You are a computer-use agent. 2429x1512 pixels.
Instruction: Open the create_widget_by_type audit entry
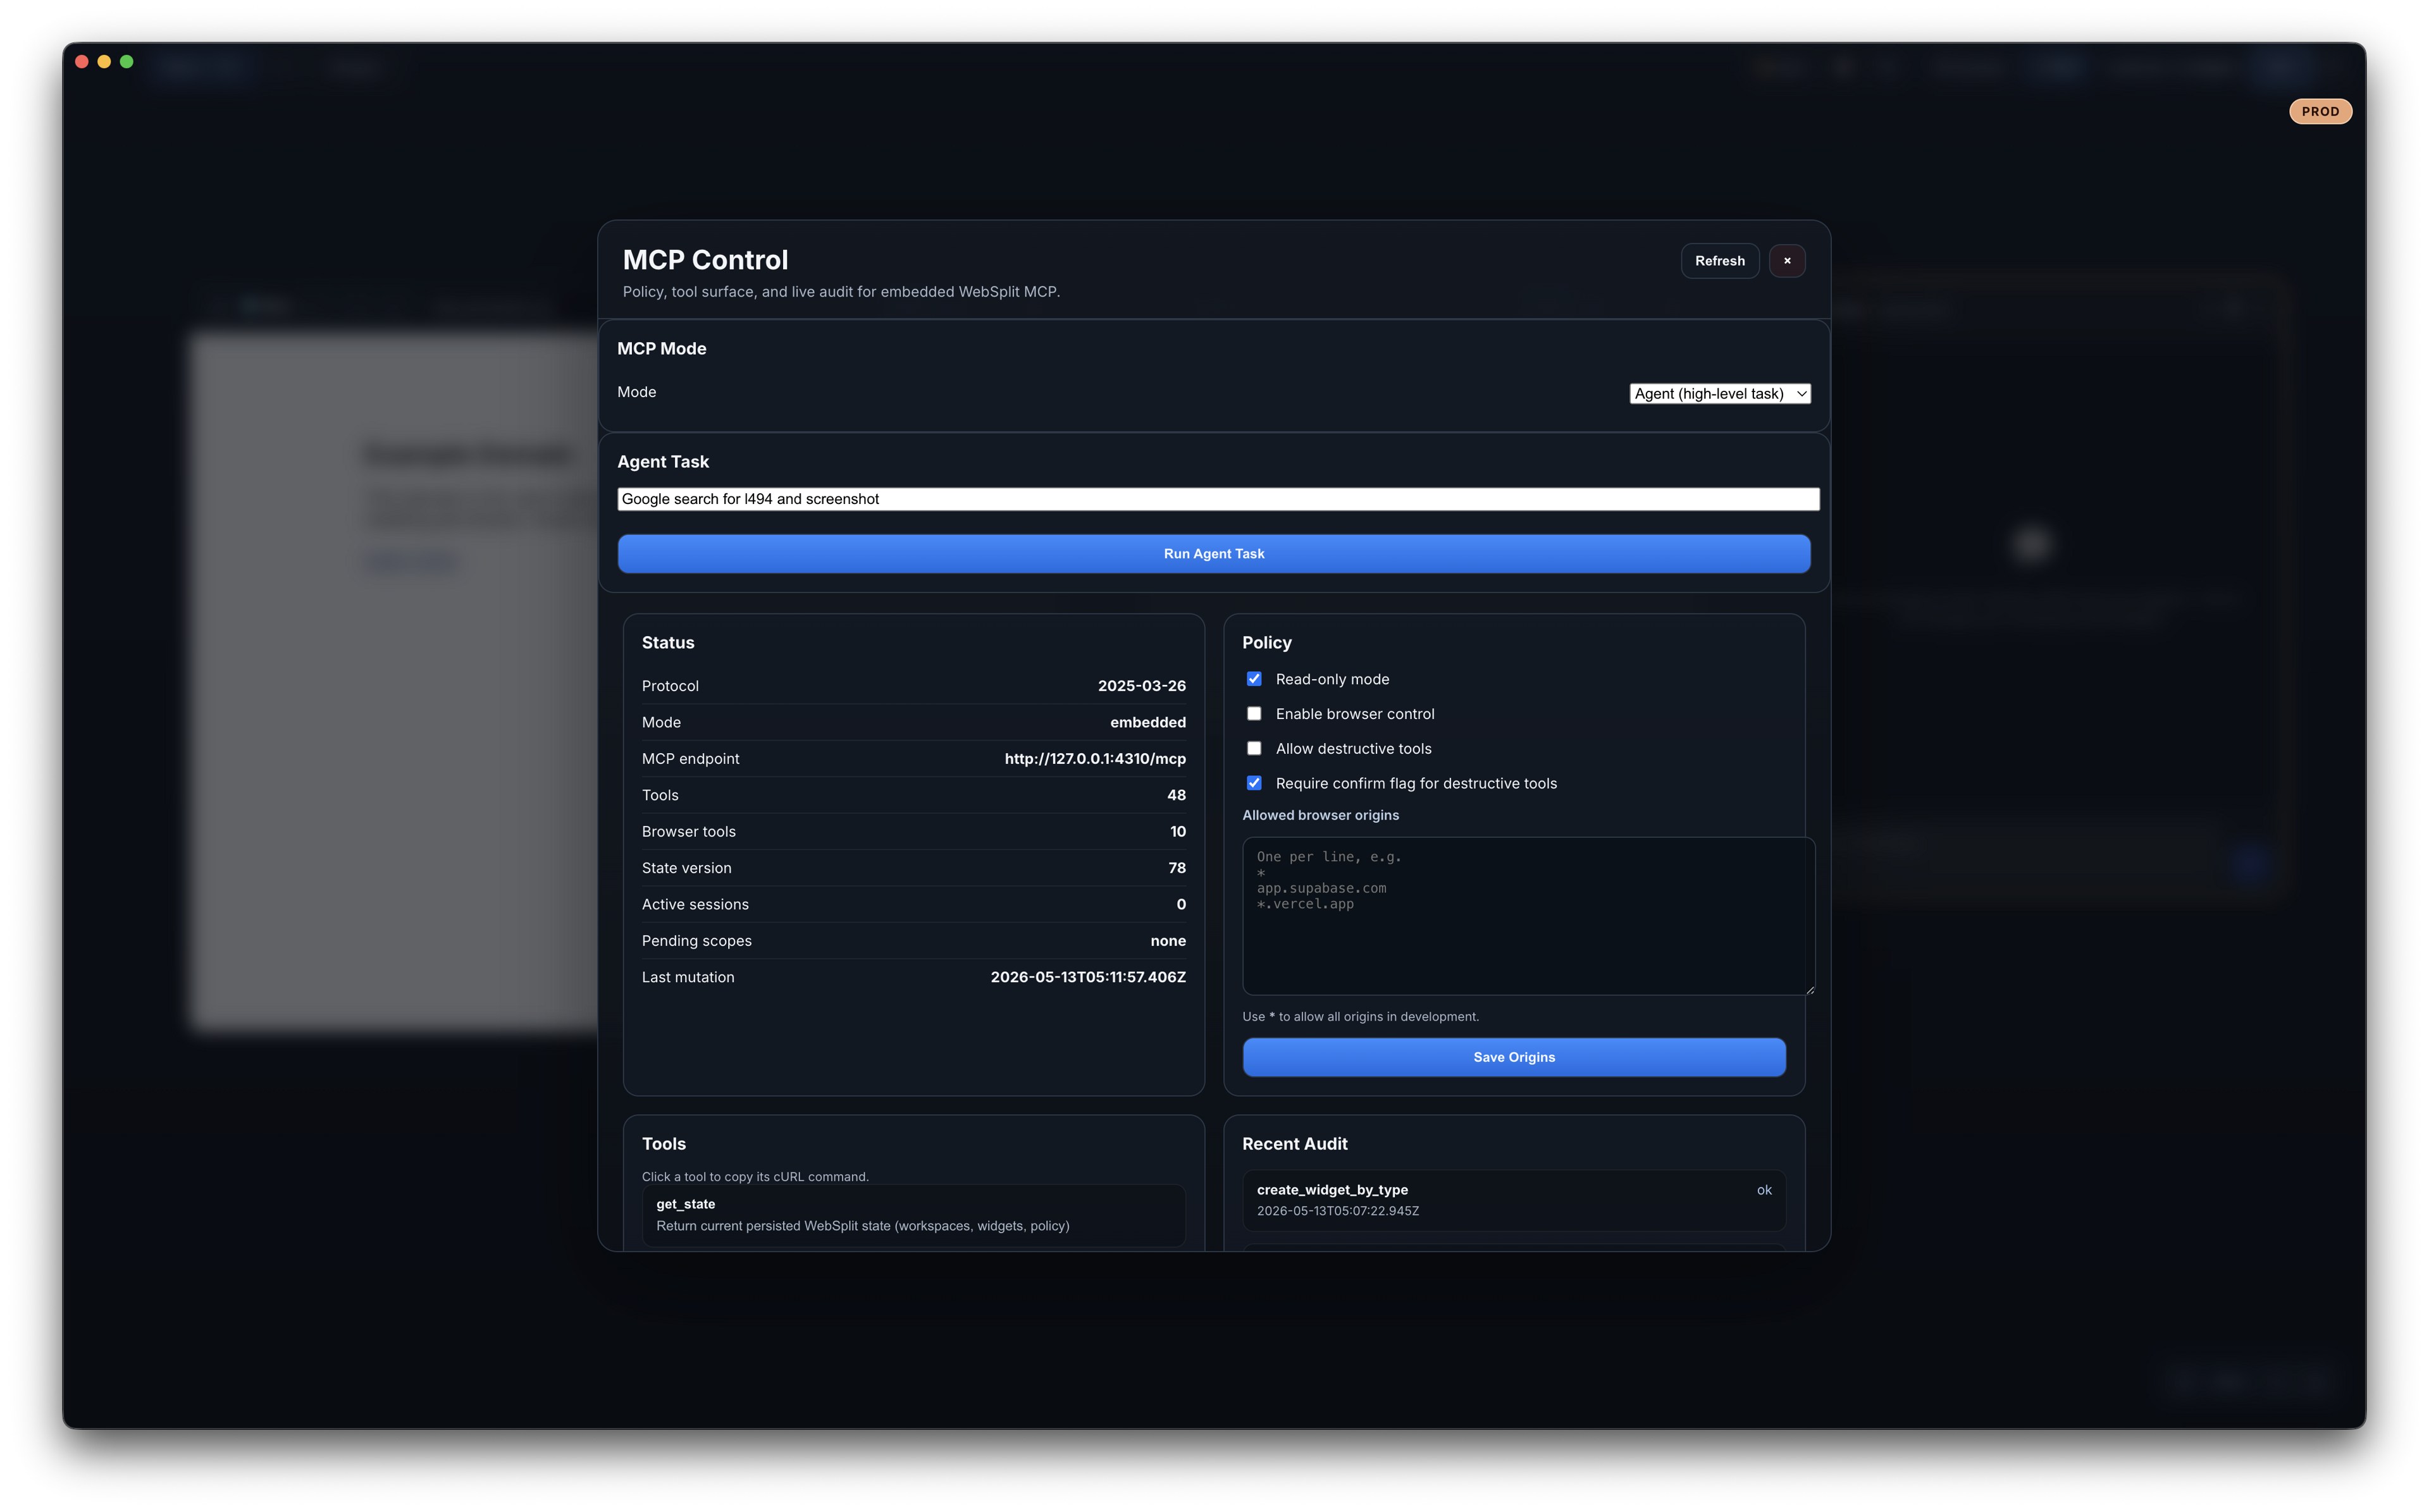pos(1513,1200)
